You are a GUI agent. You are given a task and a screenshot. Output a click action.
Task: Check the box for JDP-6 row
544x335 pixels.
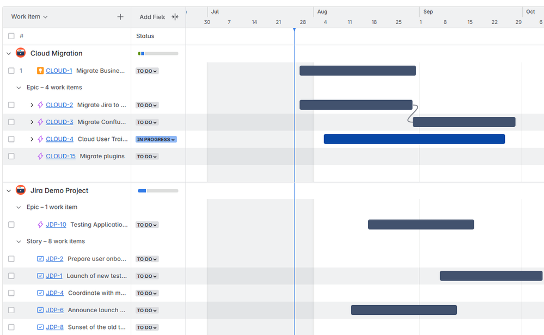click(x=11, y=310)
